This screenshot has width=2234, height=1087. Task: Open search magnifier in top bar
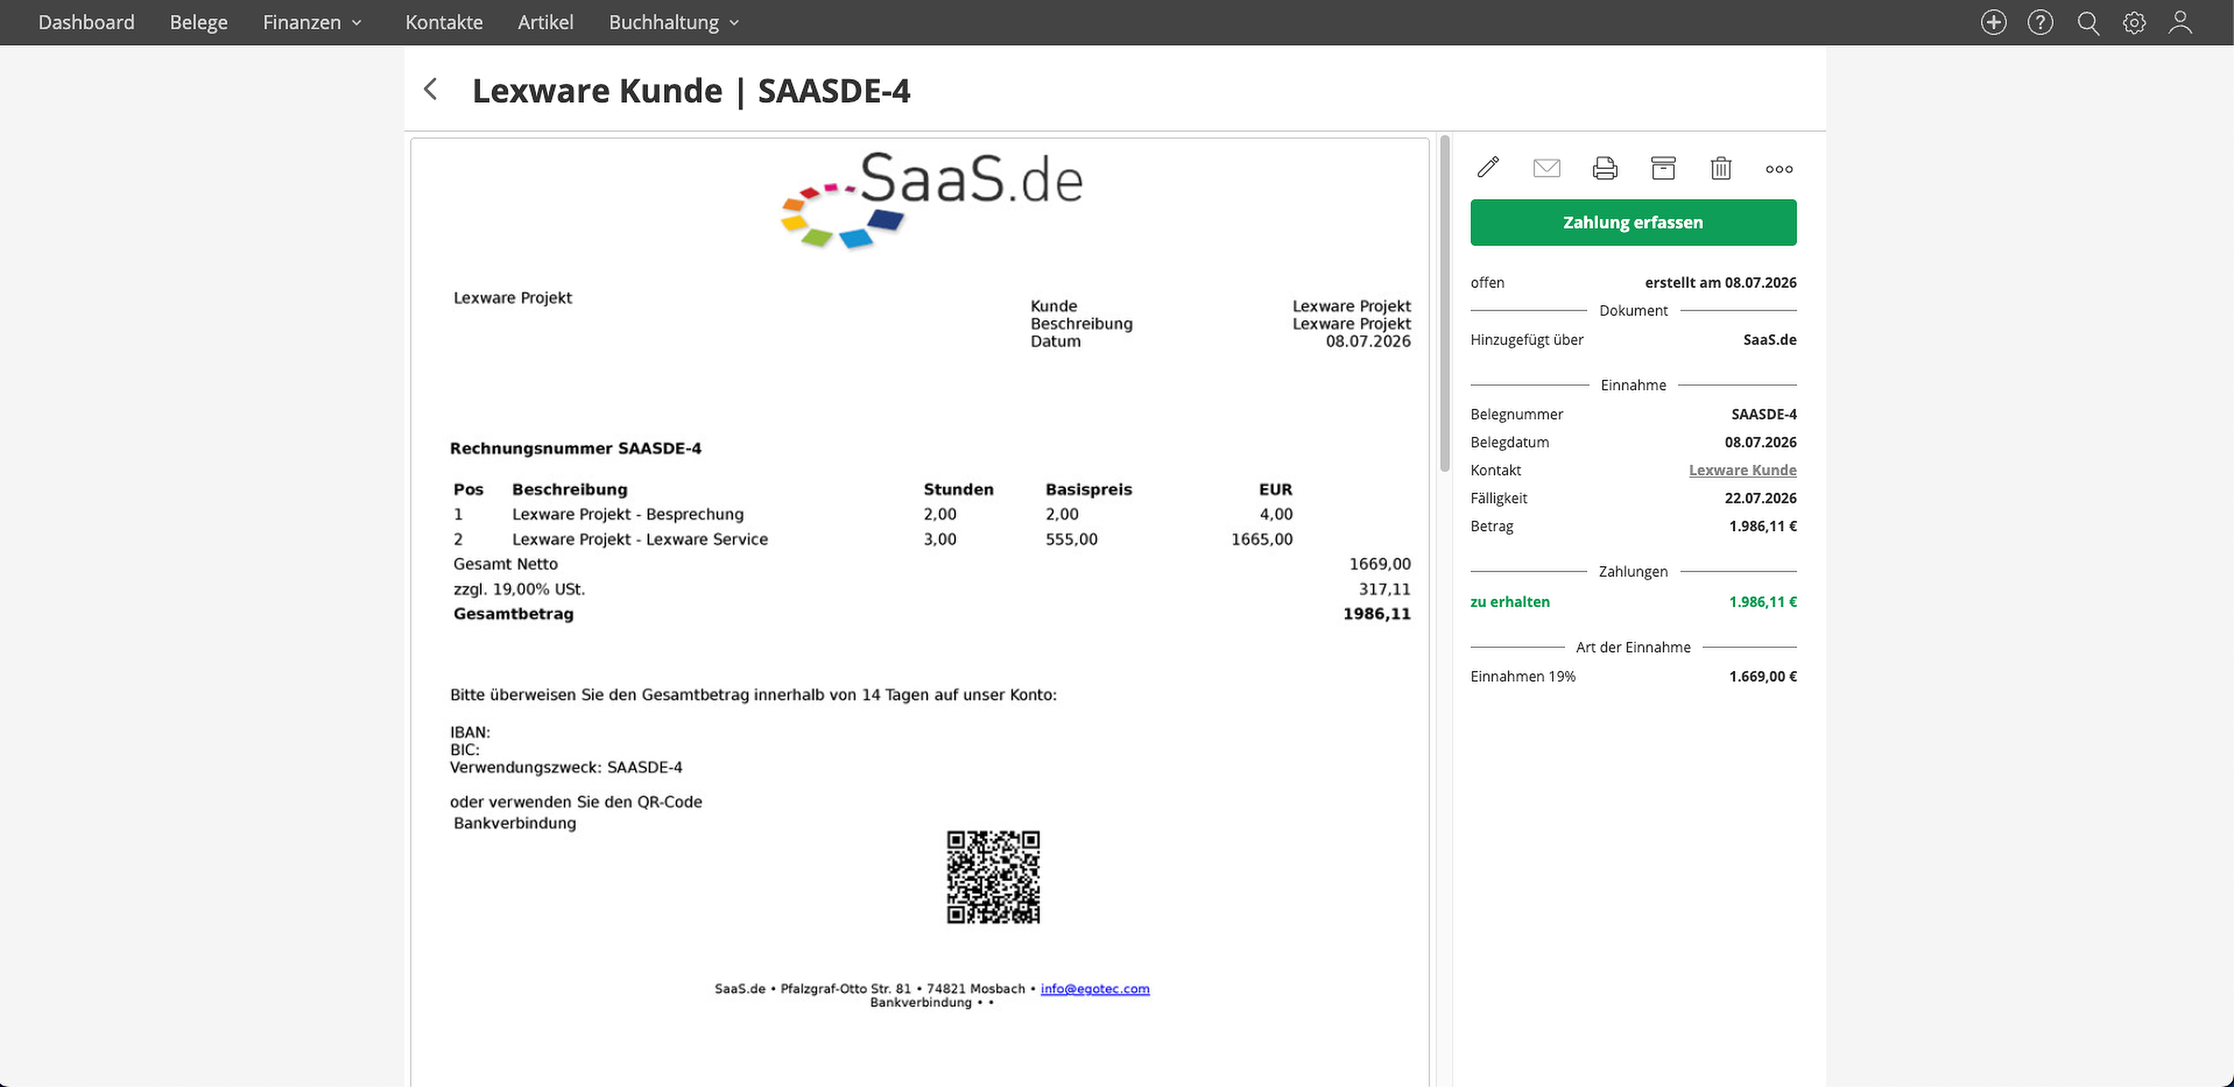[2087, 23]
